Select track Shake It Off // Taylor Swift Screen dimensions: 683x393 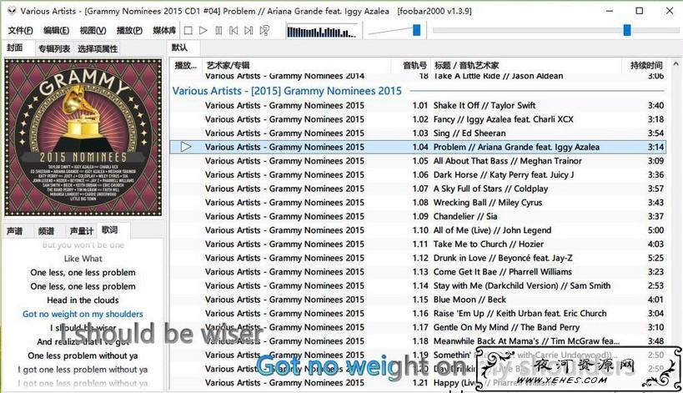(418, 105)
